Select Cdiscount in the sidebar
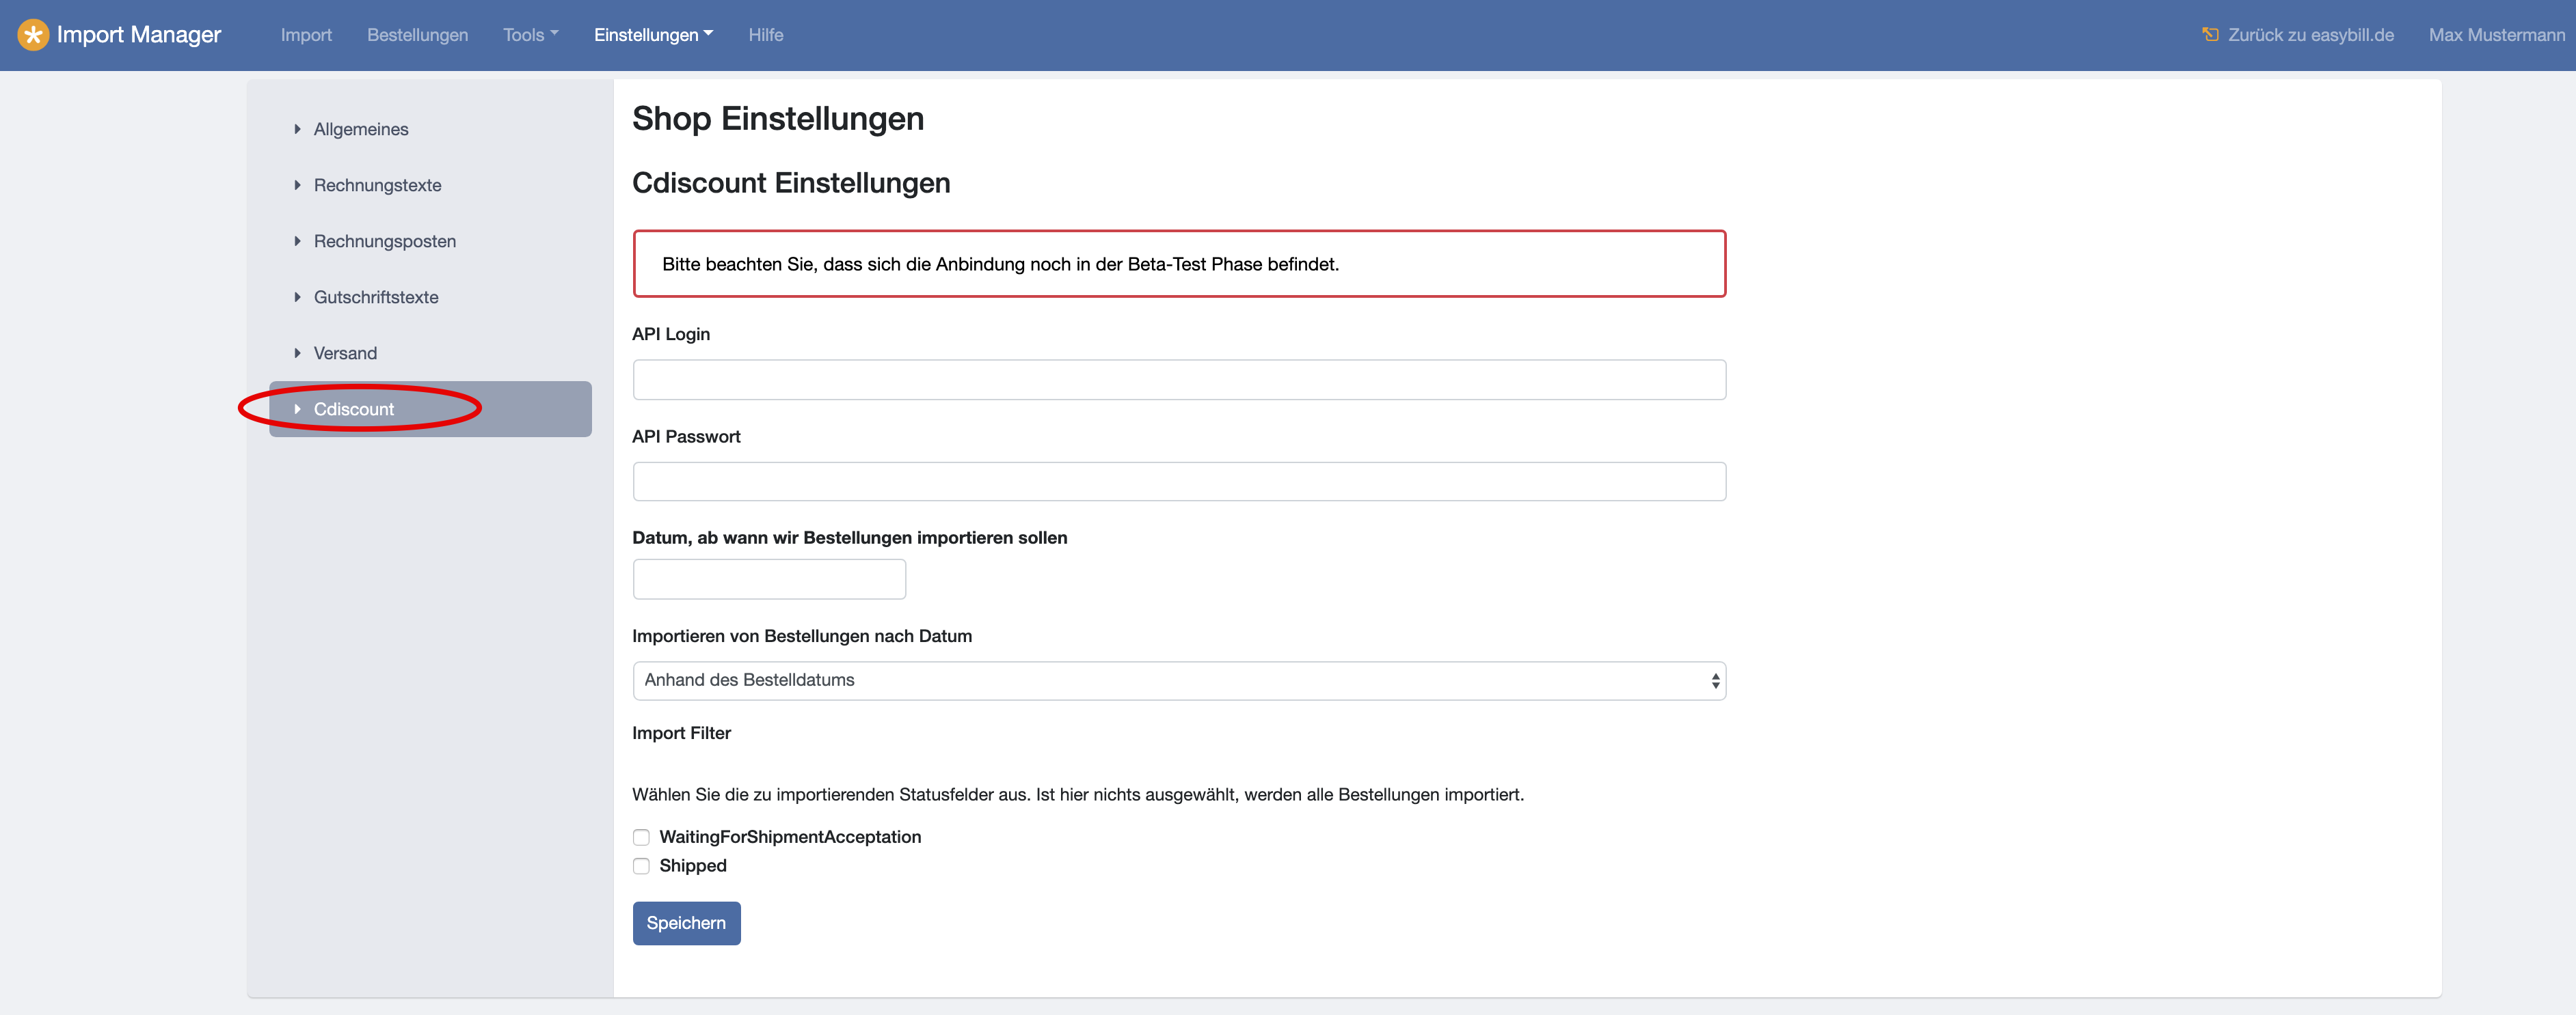 click(x=430, y=408)
